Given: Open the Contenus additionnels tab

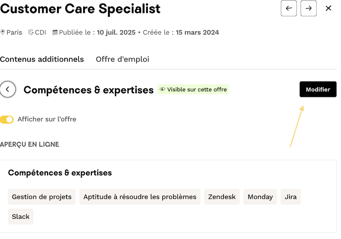Looking at the screenshot, I should pos(42,59).
